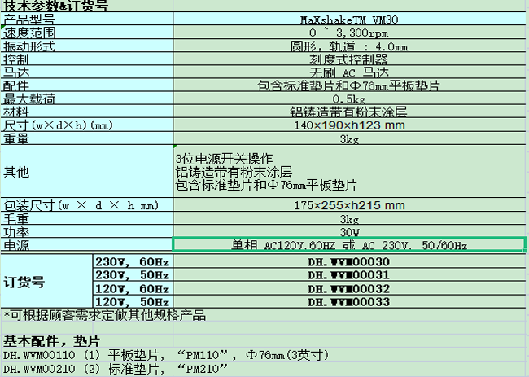529x377 pixels.
Task: Select the MaXshakeTM VM30 cell
Action: point(349,19)
